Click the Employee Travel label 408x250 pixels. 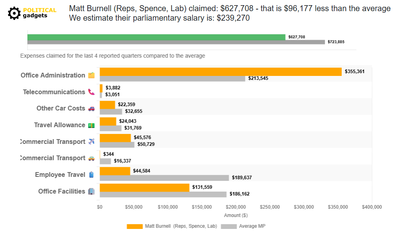point(60,174)
